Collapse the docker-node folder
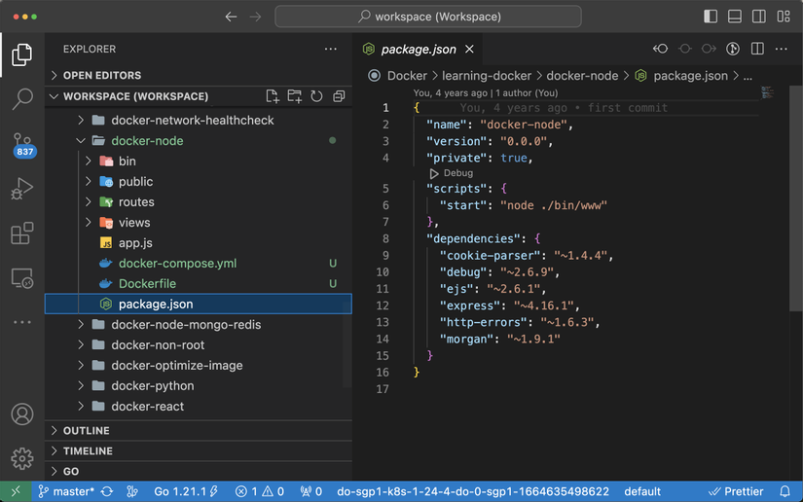Screen dimensions: 803x502 pyautogui.click(x=147, y=141)
